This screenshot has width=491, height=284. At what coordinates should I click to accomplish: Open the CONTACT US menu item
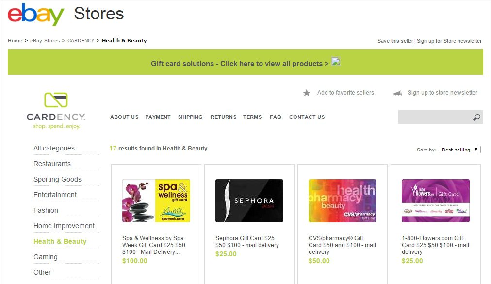(307, 117)
